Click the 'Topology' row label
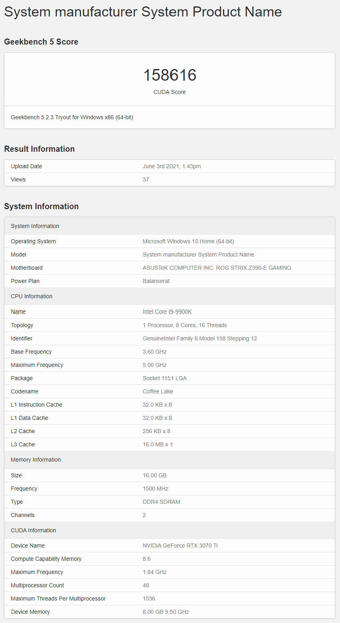This screenshot has height=623, width=340. pyautogui.click(x=22, y=325)
